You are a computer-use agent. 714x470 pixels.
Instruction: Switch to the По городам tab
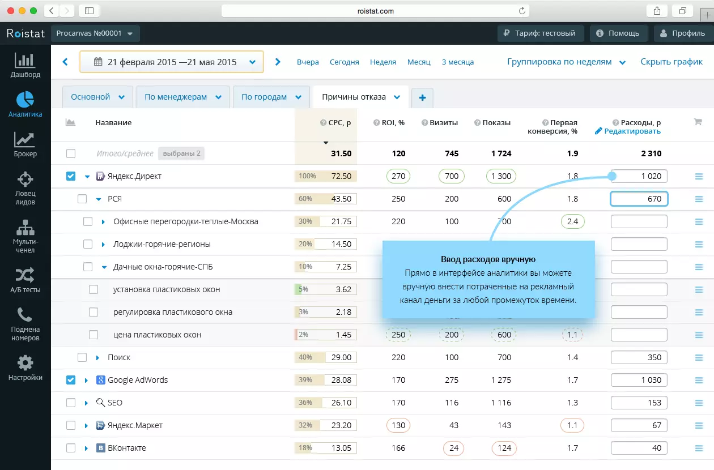pyautogui.click(x=271, y=97)
